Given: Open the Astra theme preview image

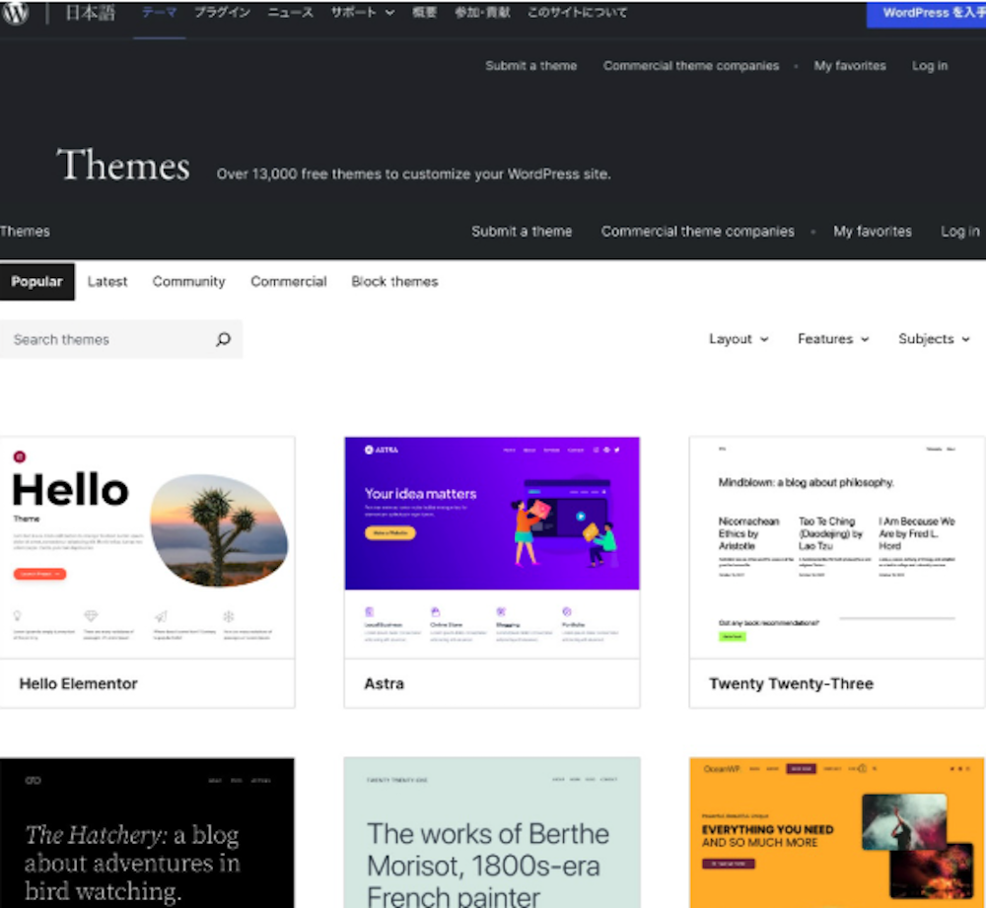Looking at the screenshot, I should 492,548.
